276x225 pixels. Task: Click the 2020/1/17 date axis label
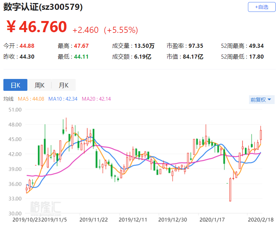click(x=212, y=220)
